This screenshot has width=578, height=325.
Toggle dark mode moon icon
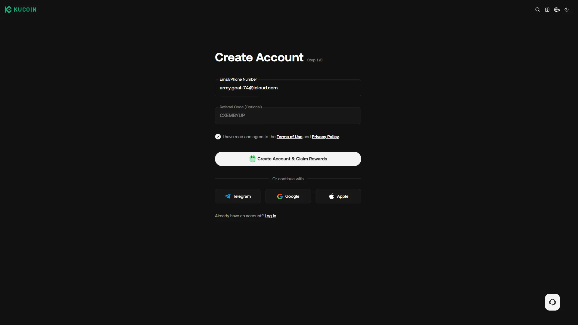566,10
